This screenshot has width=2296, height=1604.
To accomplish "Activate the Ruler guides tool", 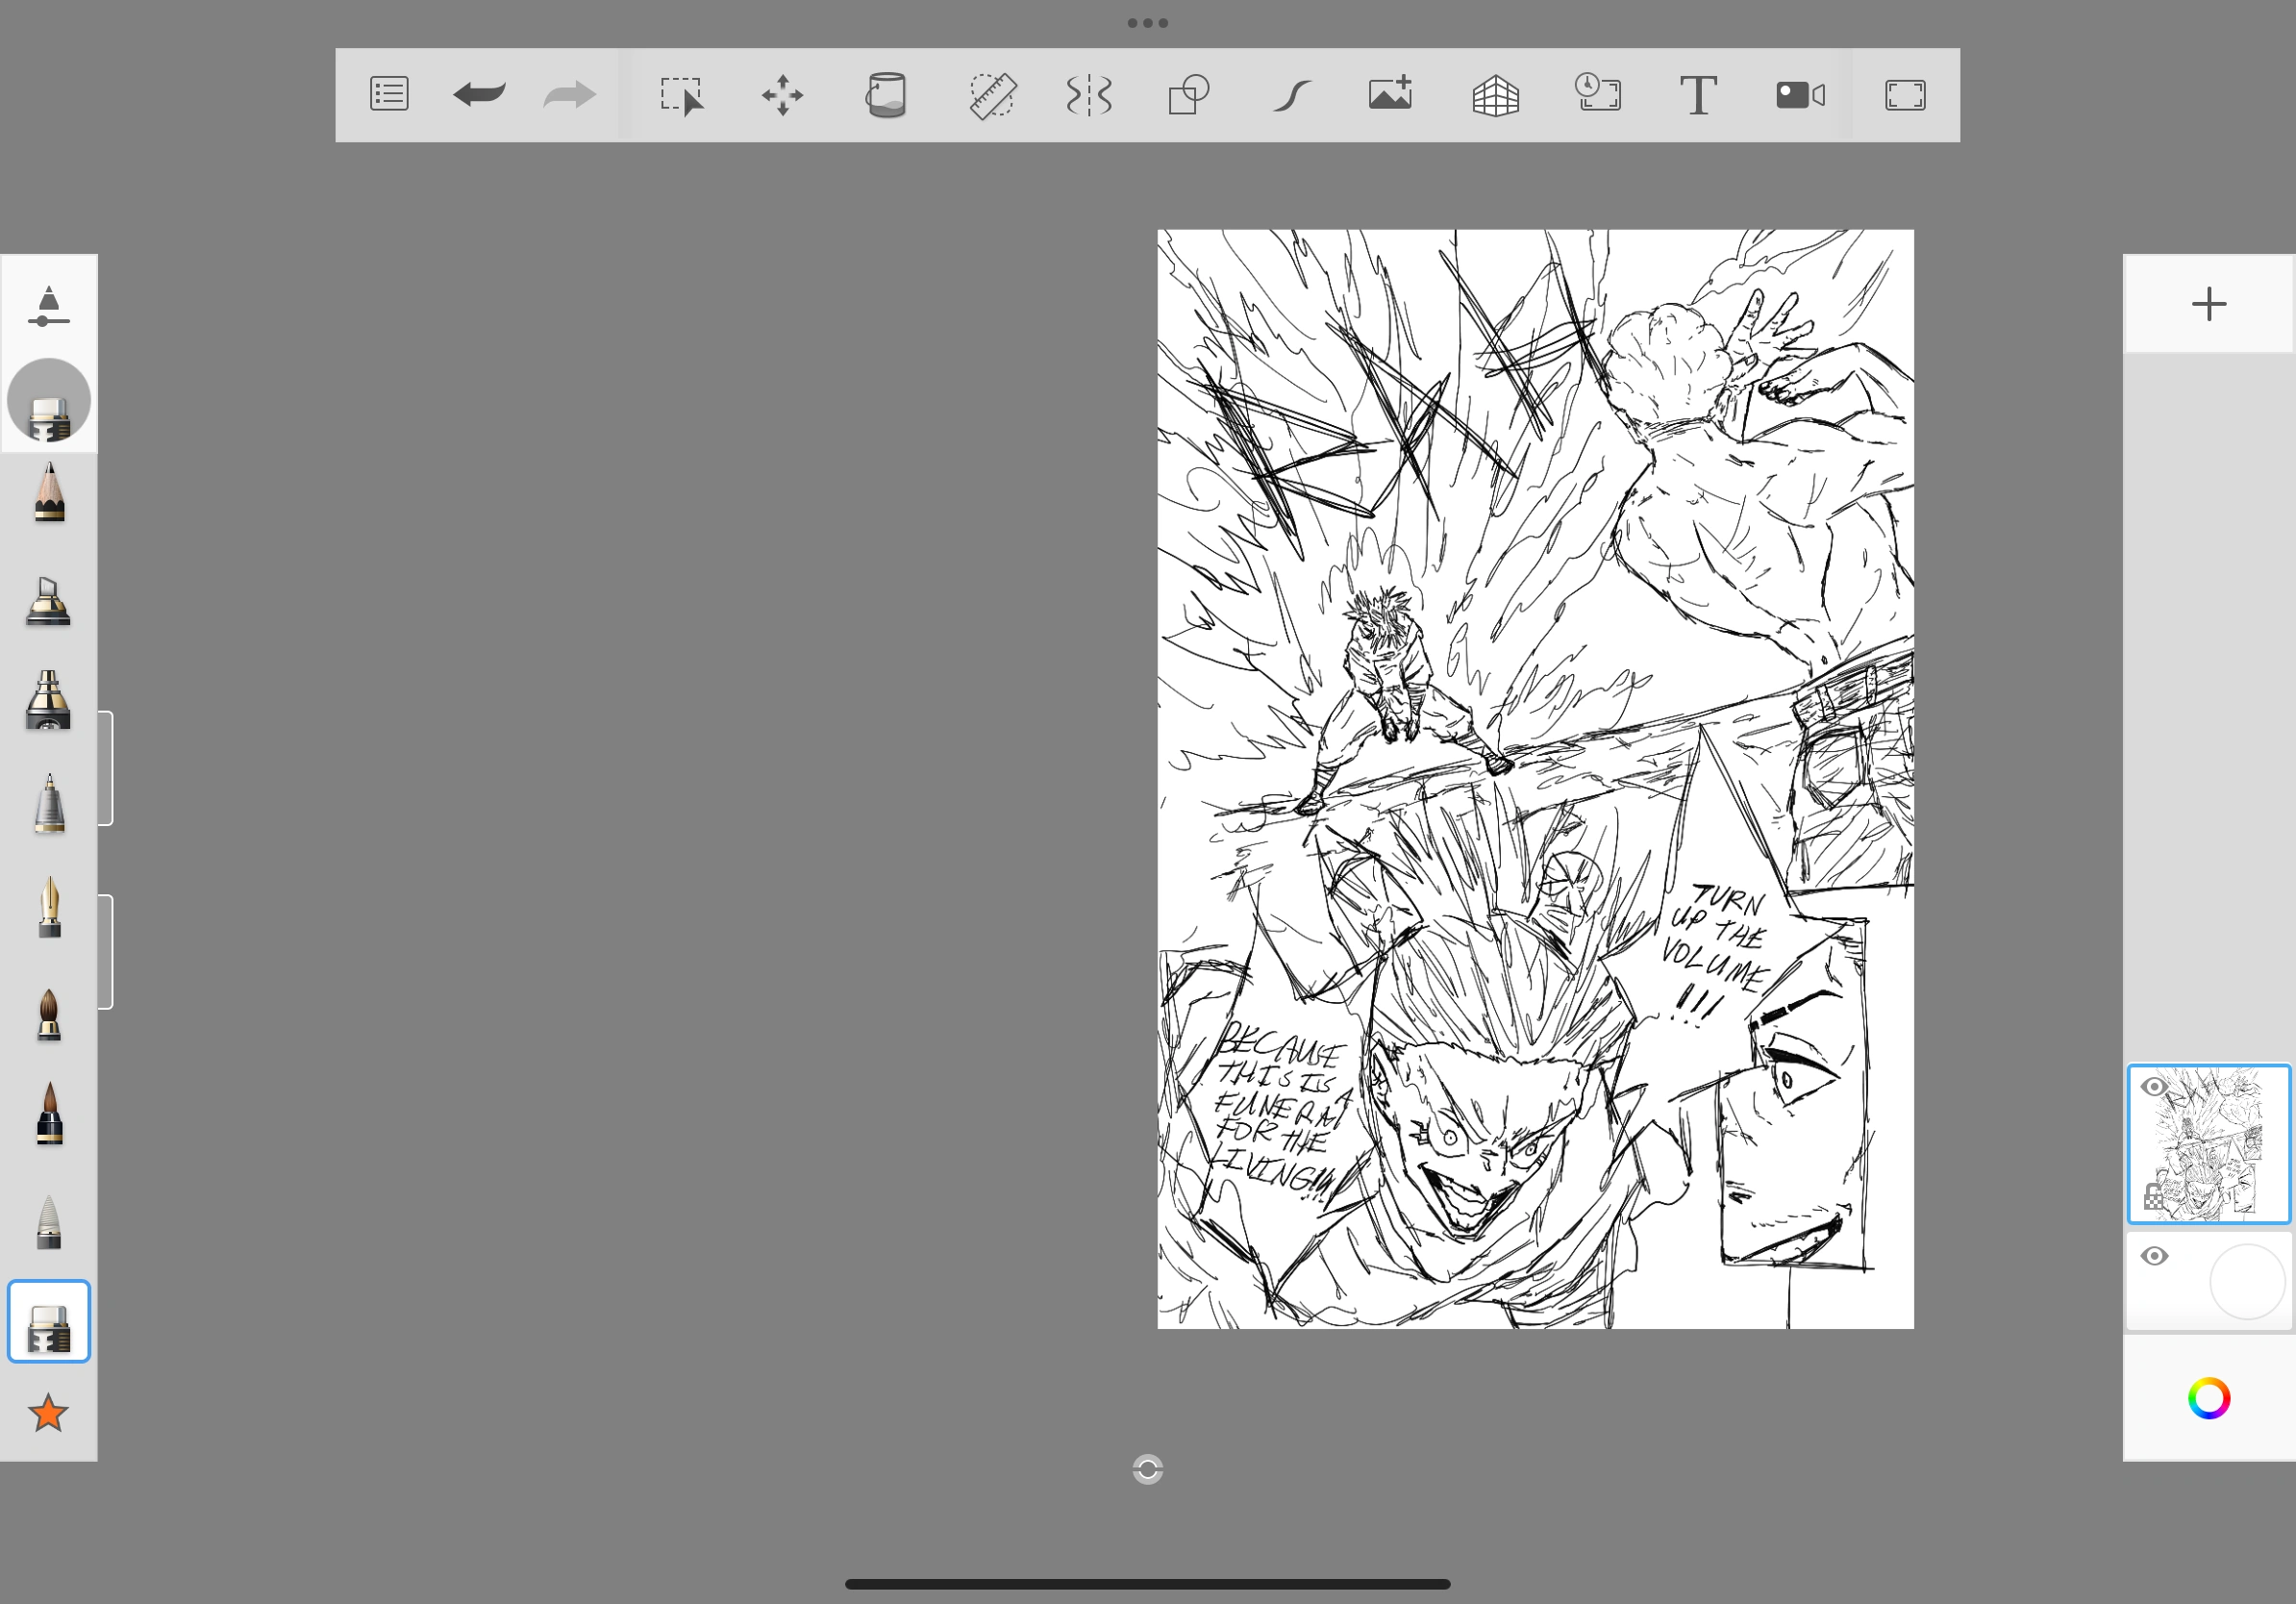I will point(992,96).
